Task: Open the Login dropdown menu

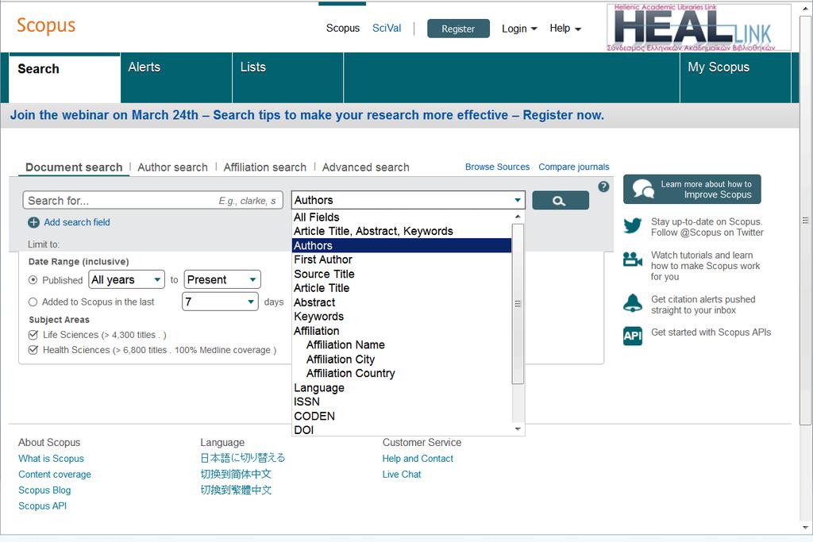Action: 519,29
